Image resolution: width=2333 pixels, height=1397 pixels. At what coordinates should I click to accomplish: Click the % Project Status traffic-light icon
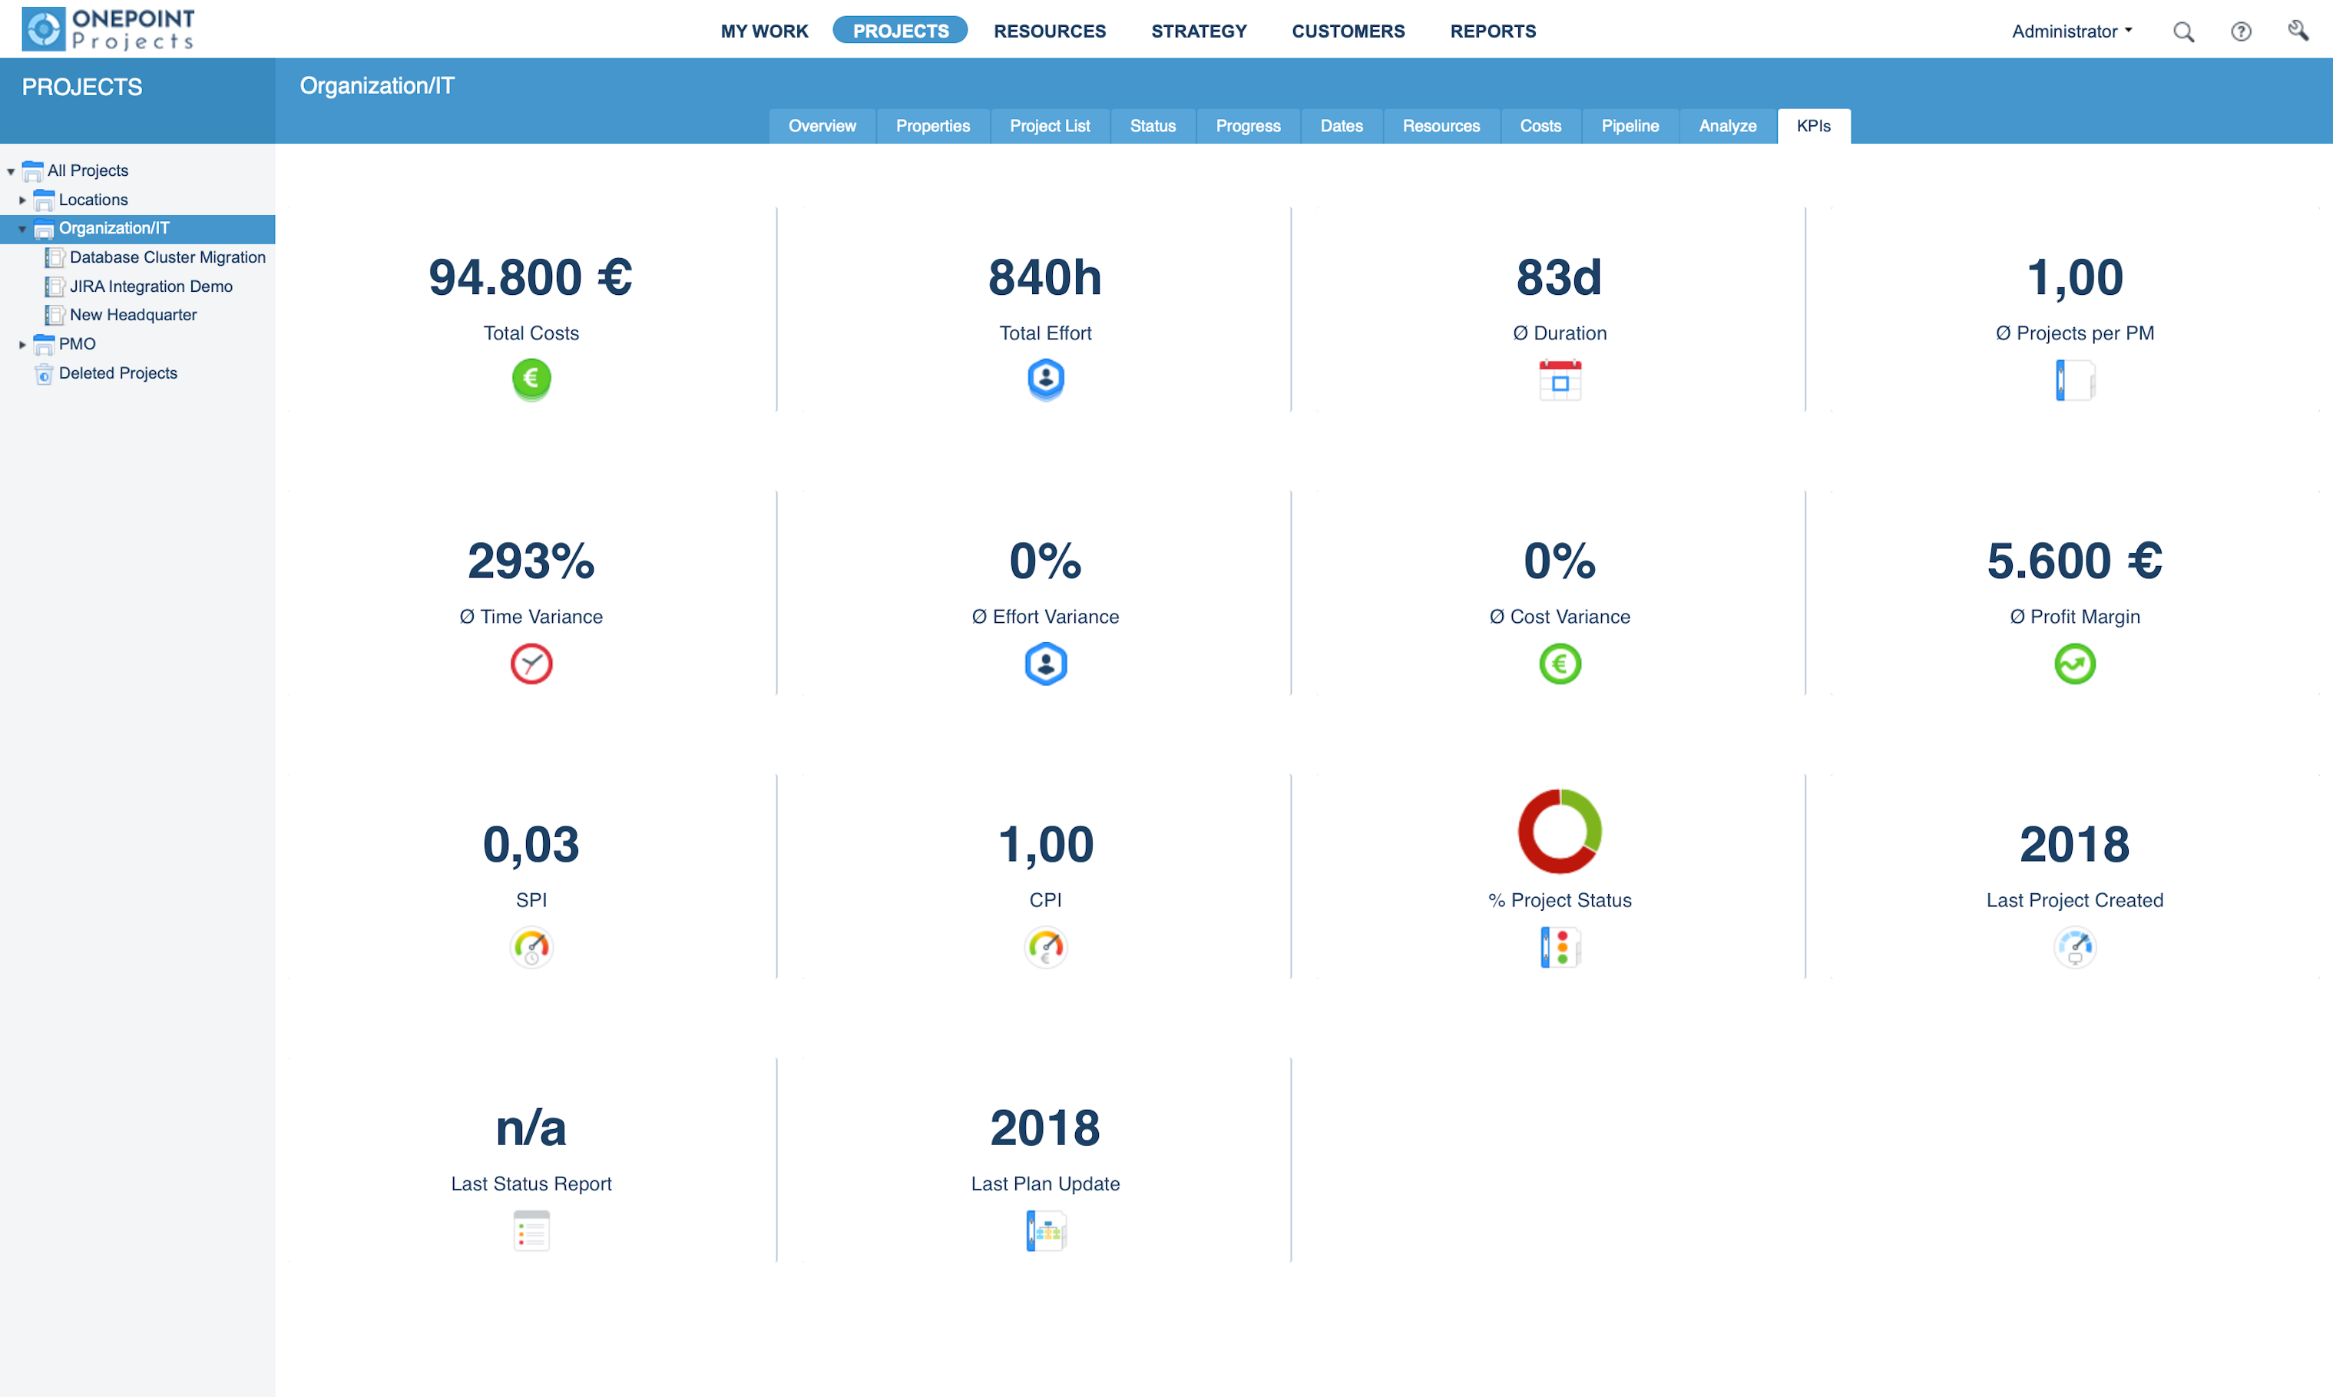click(x=1560, y=947)
